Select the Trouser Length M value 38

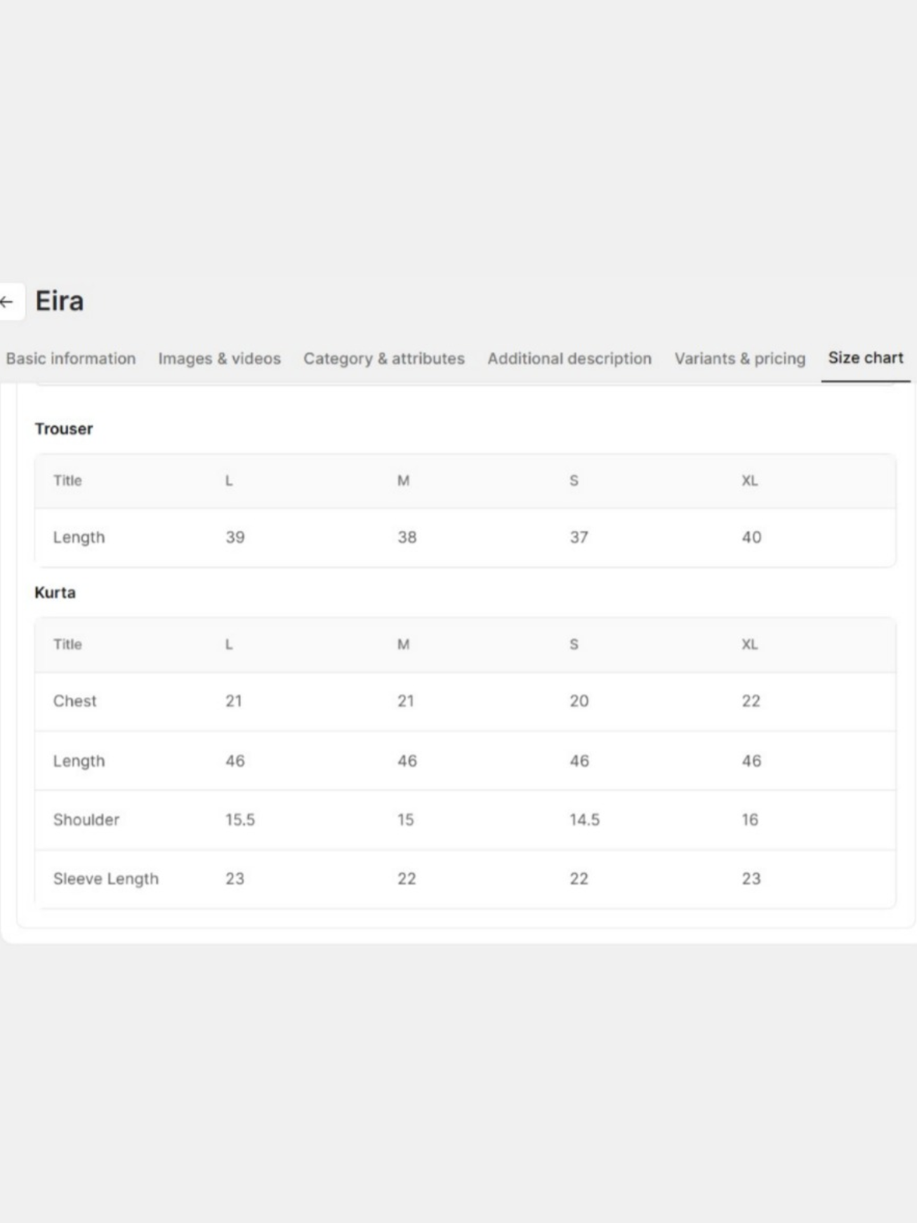point(407,538)
